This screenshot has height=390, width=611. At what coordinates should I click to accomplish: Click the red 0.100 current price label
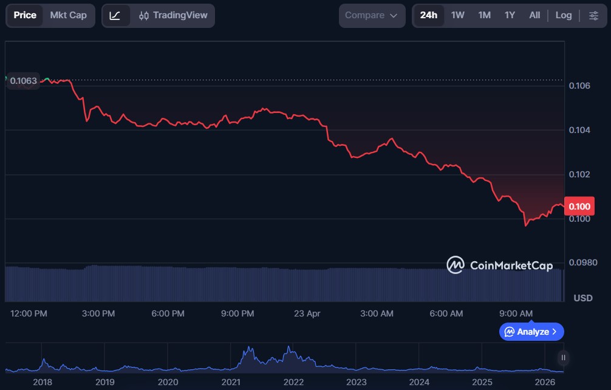pos(579,207)
